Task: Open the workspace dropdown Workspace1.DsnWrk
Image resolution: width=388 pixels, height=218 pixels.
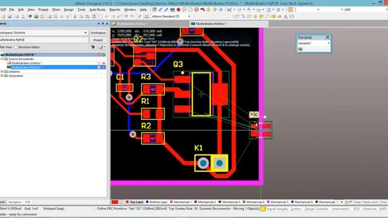Action: [85, 33]
